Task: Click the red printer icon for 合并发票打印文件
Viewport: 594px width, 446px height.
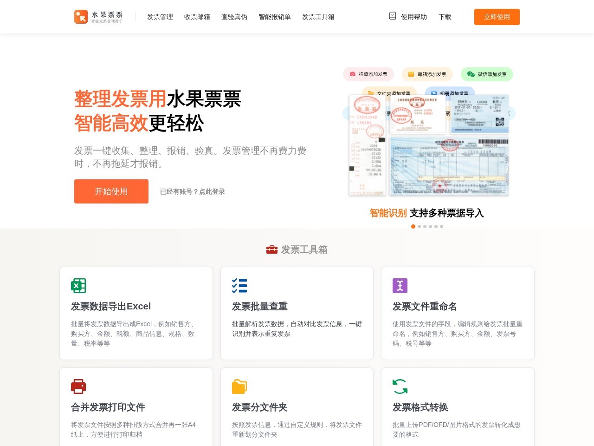Action: (78, 387)
